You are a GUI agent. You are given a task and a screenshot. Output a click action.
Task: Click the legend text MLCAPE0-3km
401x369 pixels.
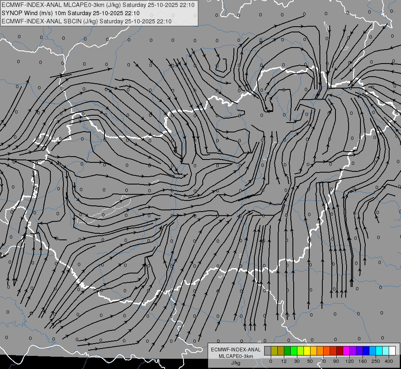coord(236,356)
